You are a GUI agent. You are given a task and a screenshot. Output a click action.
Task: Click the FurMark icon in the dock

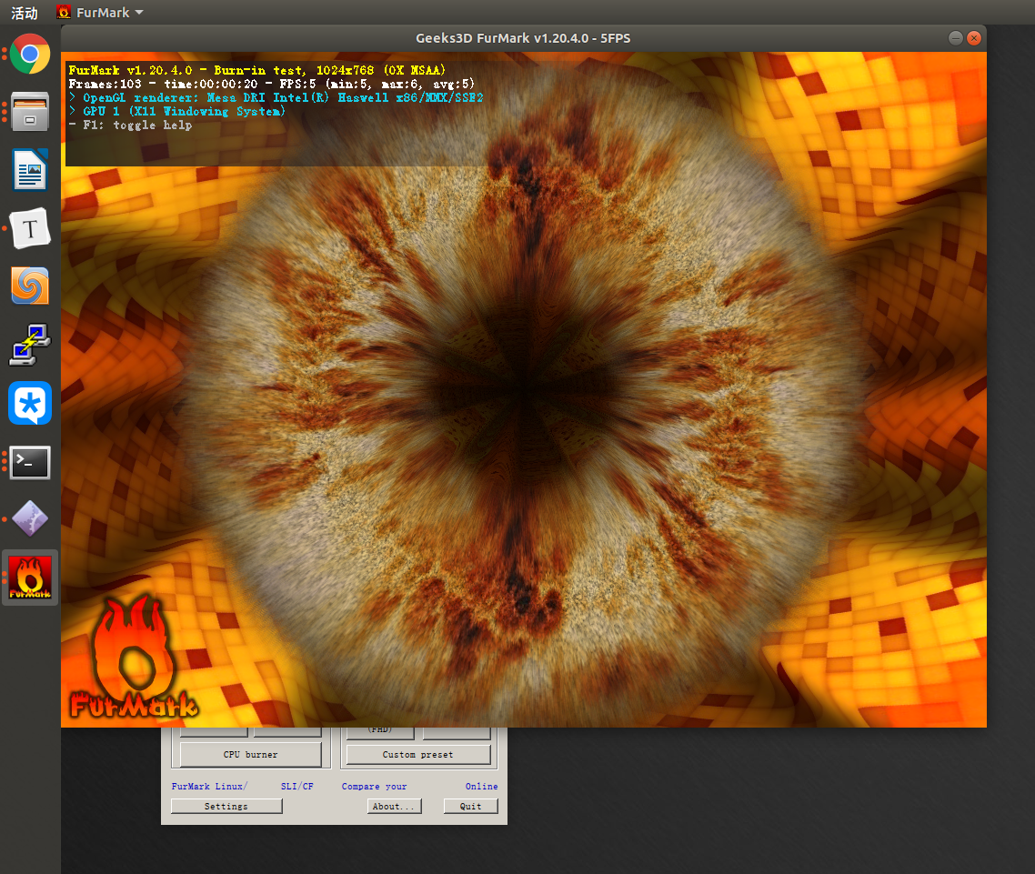30,577
